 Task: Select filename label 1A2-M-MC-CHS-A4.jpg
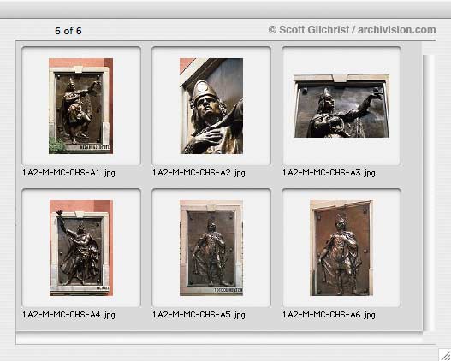coord(68,315)
